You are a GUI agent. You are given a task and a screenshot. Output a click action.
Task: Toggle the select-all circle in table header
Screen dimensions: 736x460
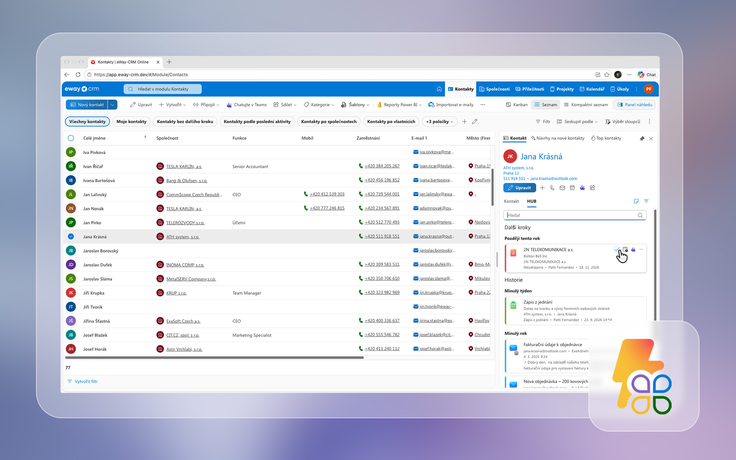pos(71,138)
